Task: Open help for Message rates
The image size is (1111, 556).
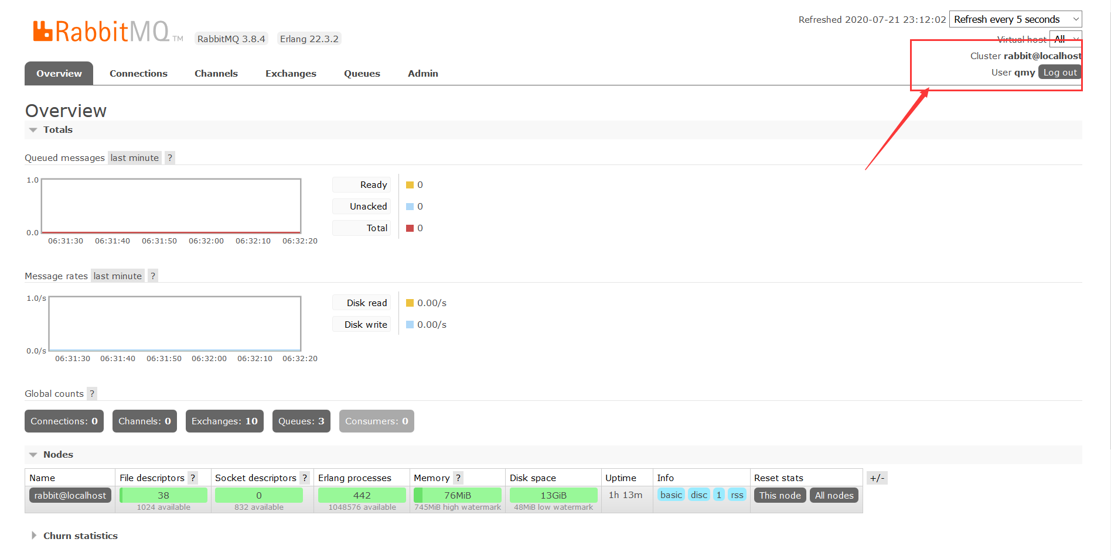Action: pyautogui.click(x=153, y=276)
